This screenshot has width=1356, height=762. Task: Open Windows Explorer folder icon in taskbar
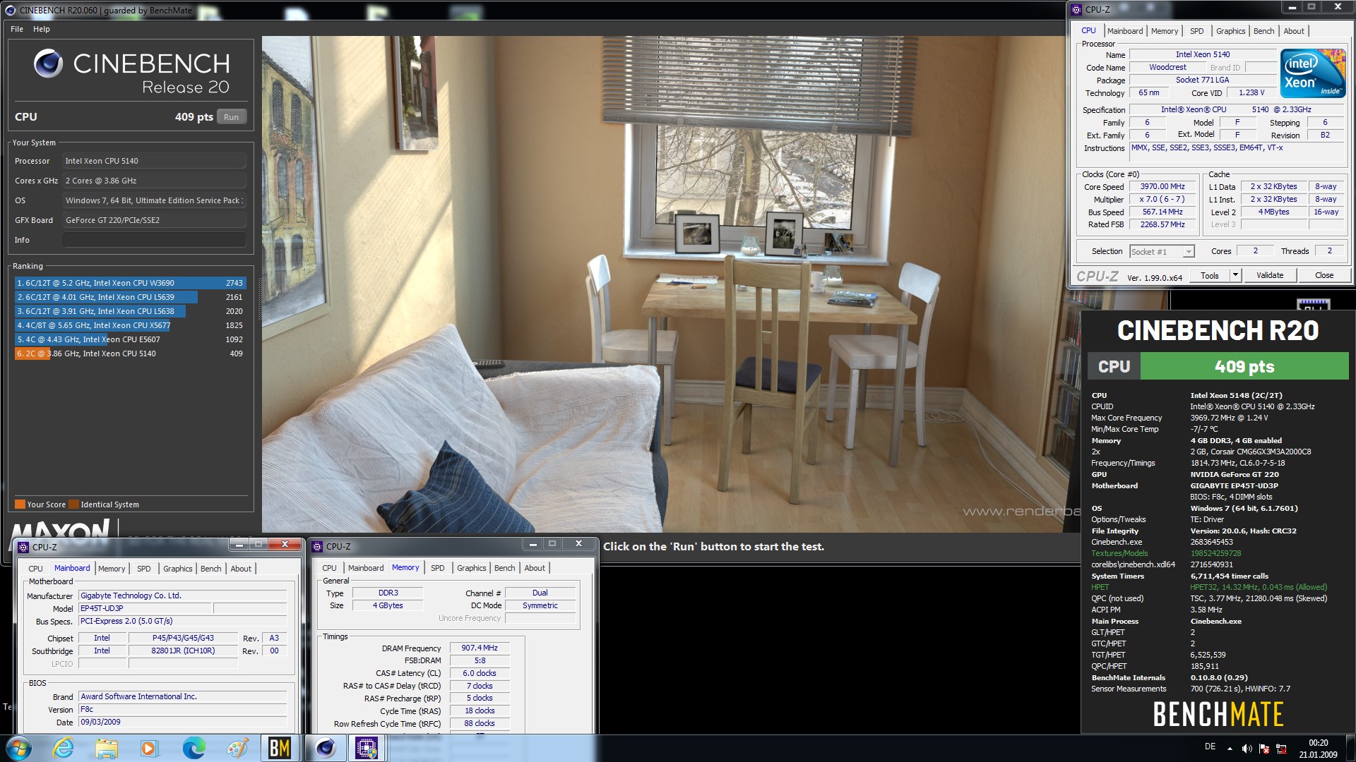pos(107,748)
